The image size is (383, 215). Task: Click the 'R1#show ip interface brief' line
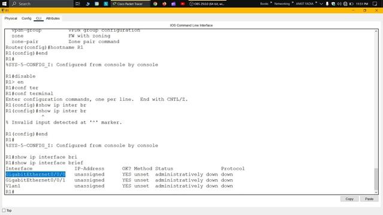pyautogui.click(x=44, y=163)
